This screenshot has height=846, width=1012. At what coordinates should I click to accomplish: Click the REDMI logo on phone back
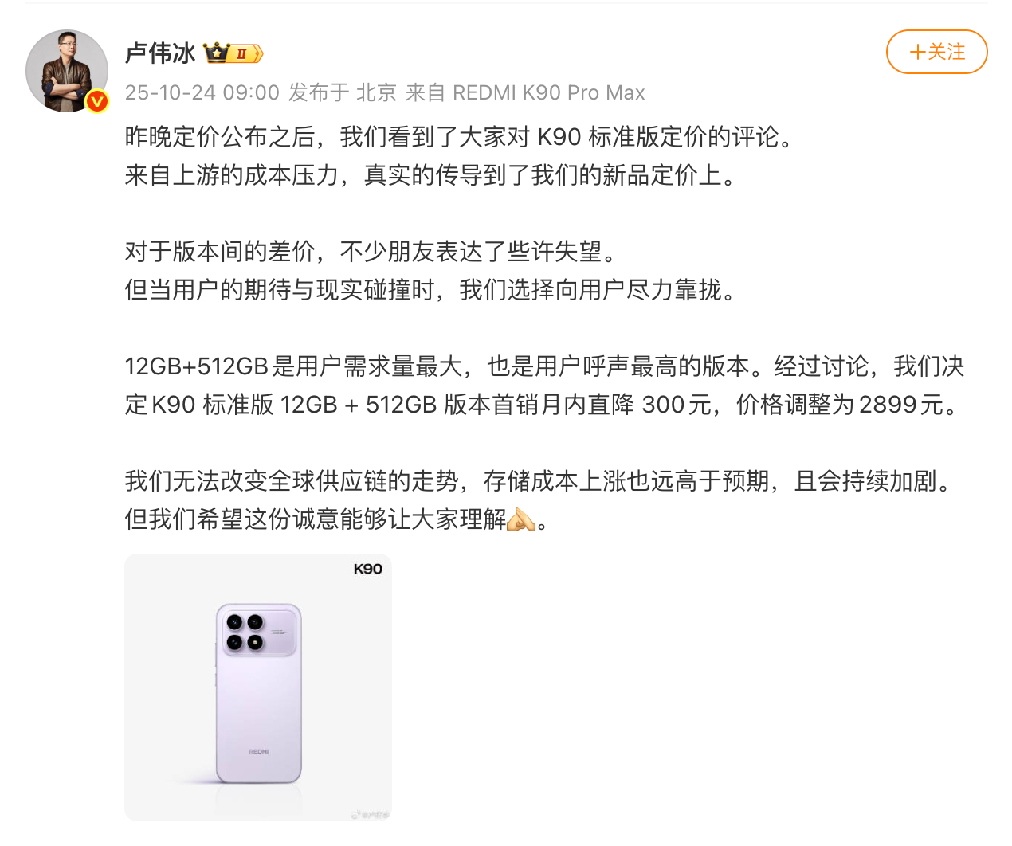point(259,752)
